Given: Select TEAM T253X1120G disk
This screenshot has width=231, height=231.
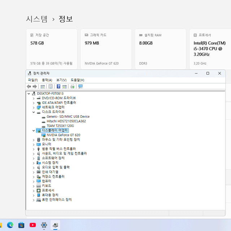Looking at the screenshot, I should [60, 126].
